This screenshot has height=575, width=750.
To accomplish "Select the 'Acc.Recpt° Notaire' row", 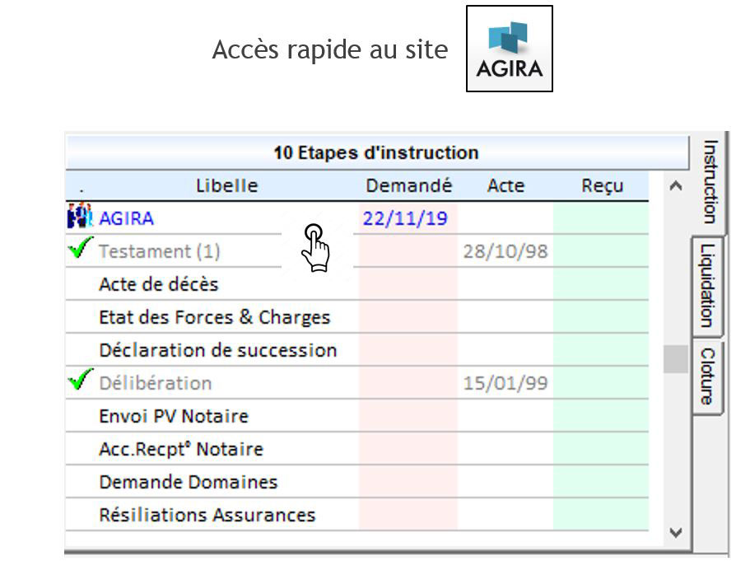I will click(356, 449).
